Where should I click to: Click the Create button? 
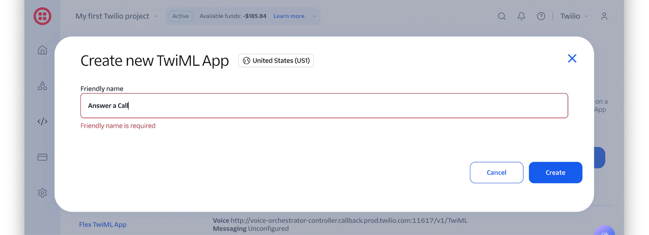pos(555,173)
